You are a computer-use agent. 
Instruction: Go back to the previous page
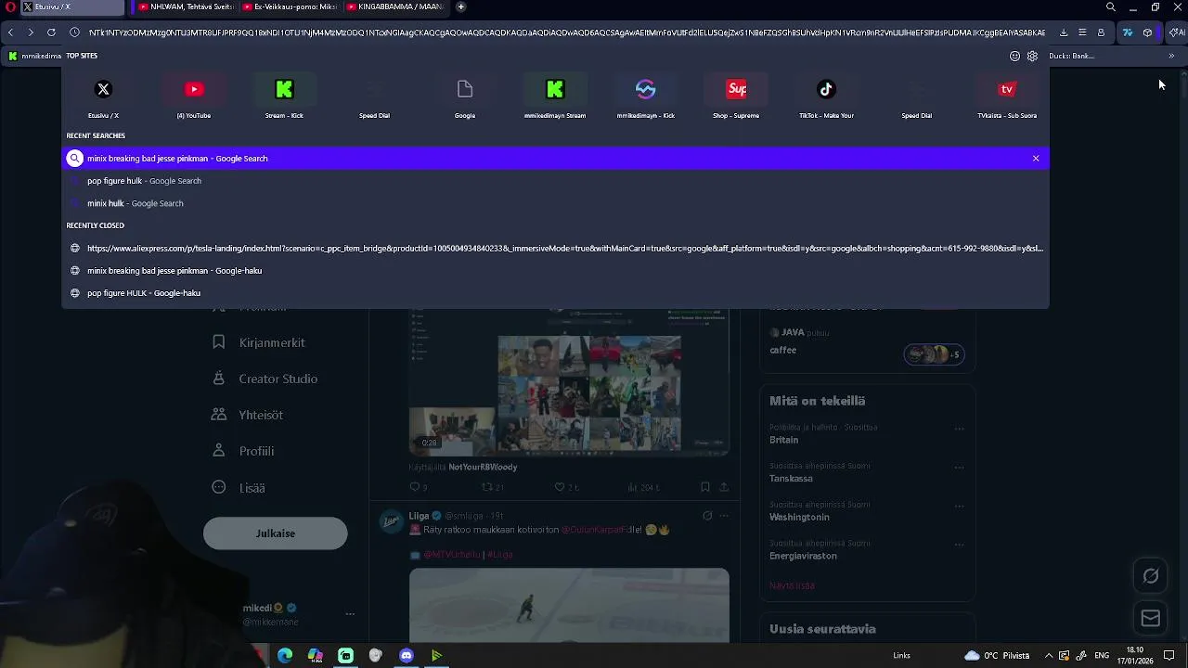pos(10,32)
